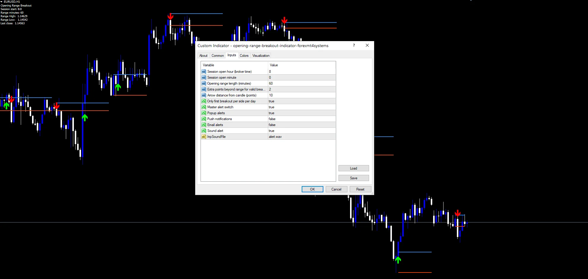
Task: Click the EURUSD,H1 chart title text
Action: [x=12, y=2]
